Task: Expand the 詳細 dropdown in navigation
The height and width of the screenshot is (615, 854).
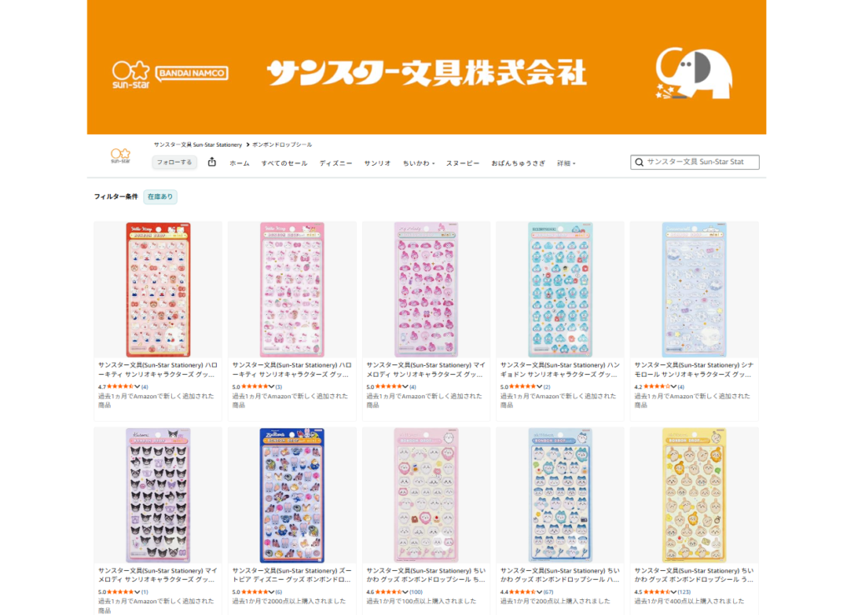Action: [566, 163]
